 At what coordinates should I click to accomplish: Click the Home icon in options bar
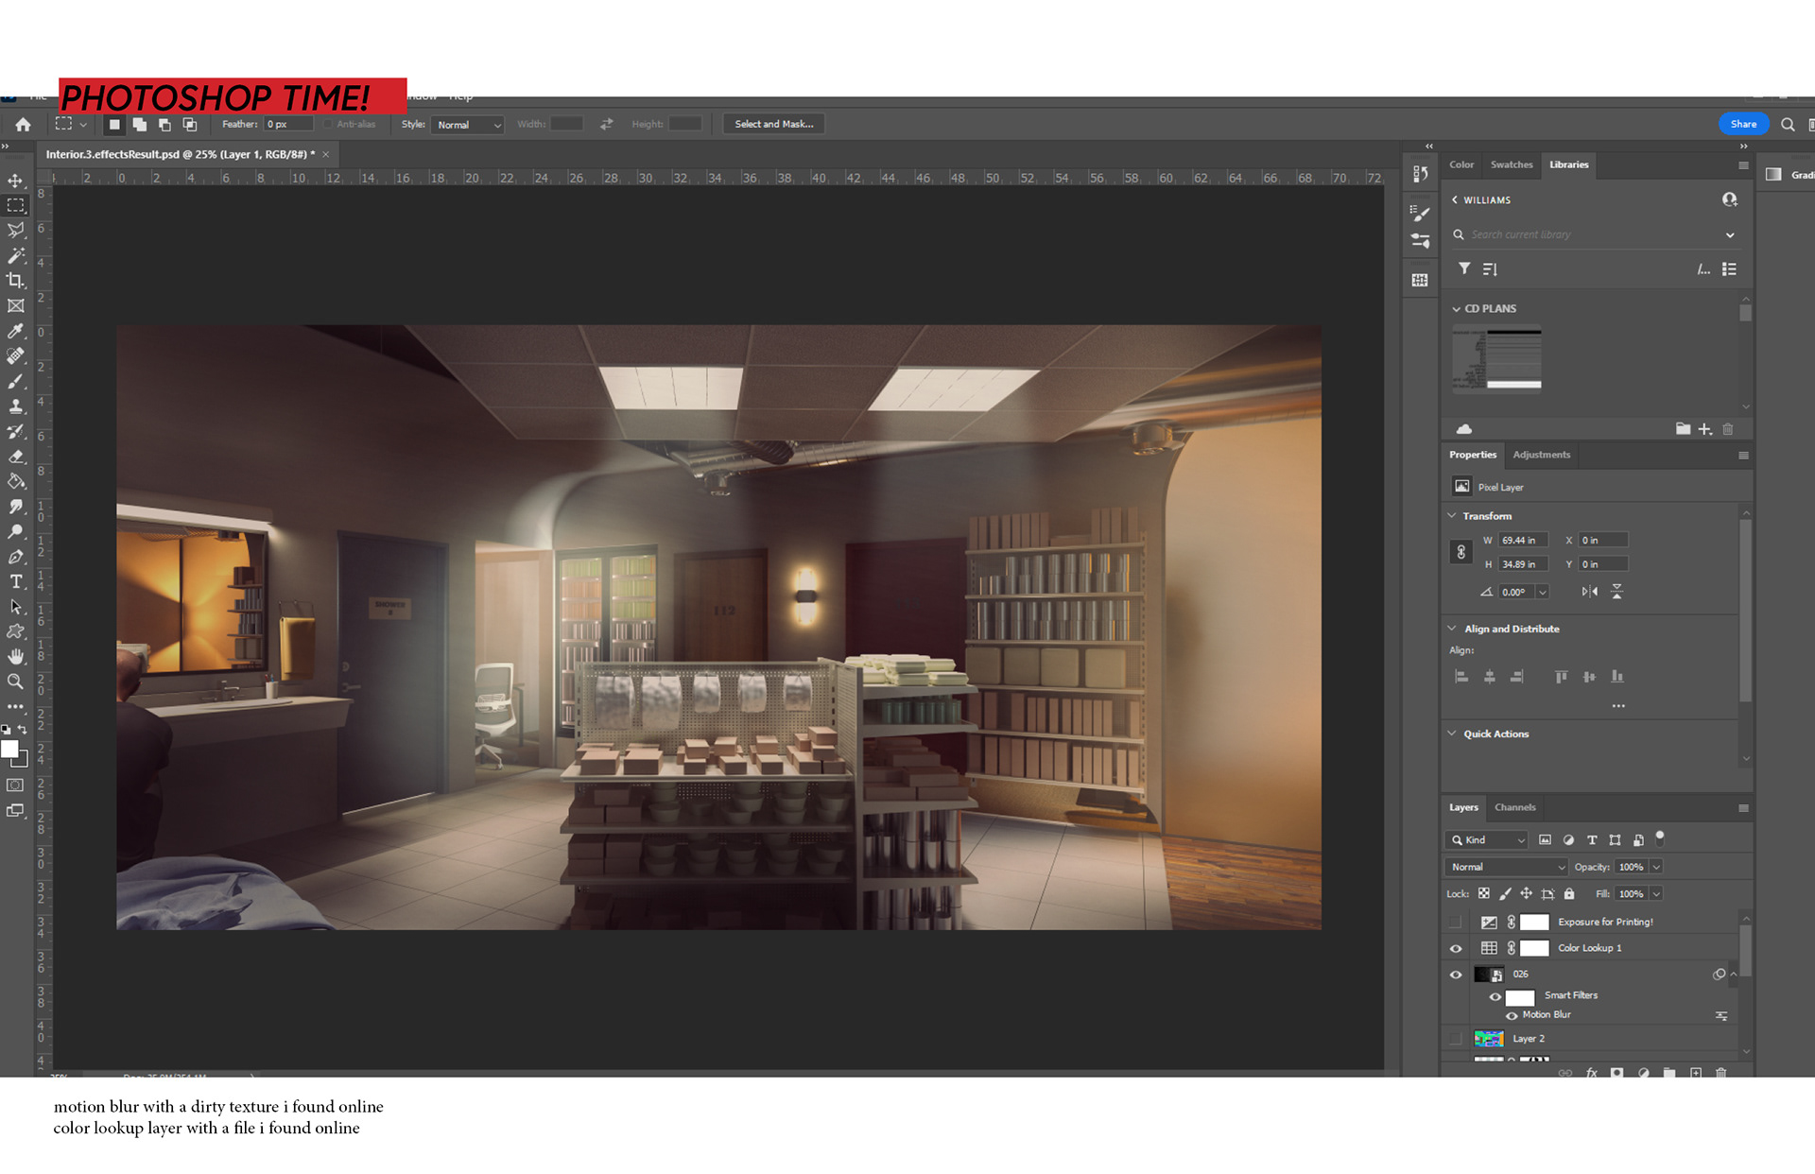[24, 125]
